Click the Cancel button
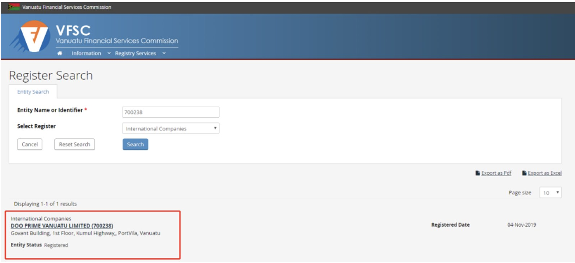Screen dimensions: 575x263 coord(30,144)
